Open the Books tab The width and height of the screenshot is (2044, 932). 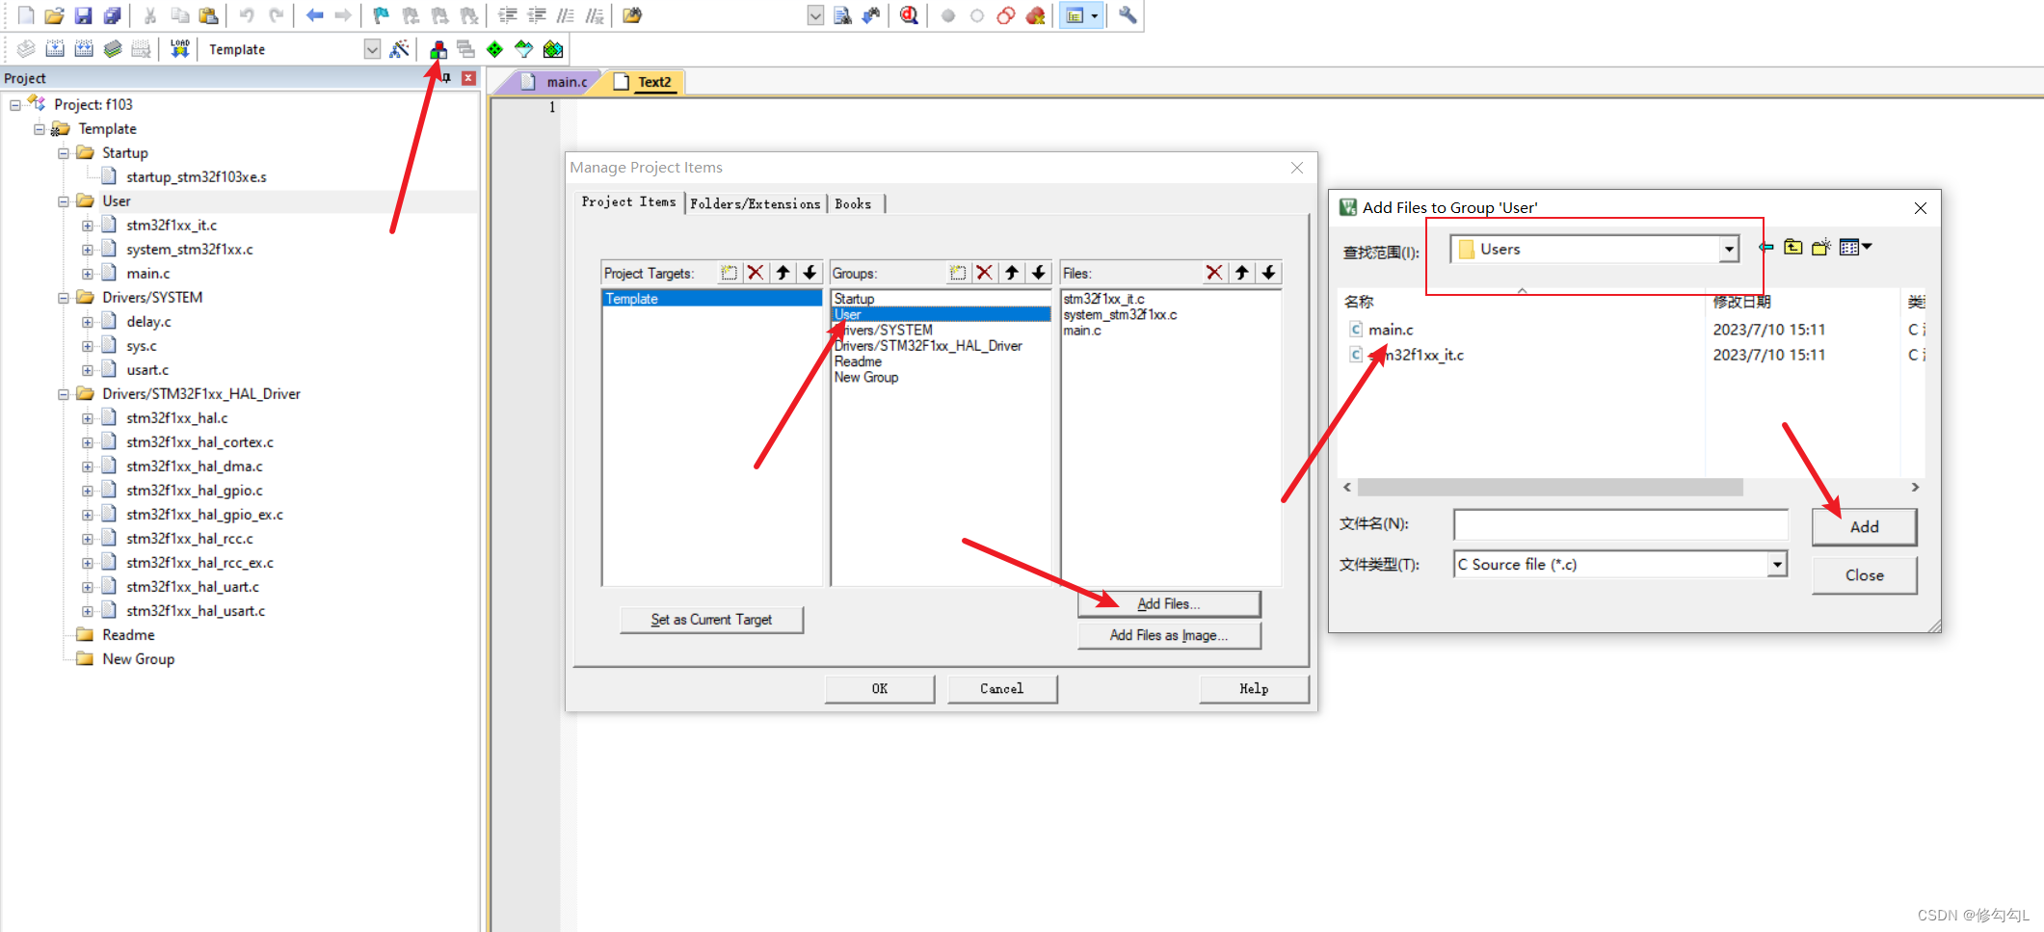pyautogui.click(x=853, y=203)
